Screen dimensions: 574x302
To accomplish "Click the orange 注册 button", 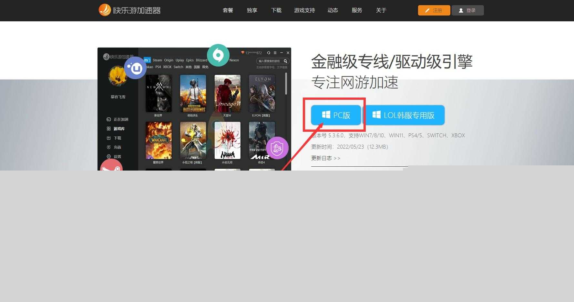I will (434, 10).
